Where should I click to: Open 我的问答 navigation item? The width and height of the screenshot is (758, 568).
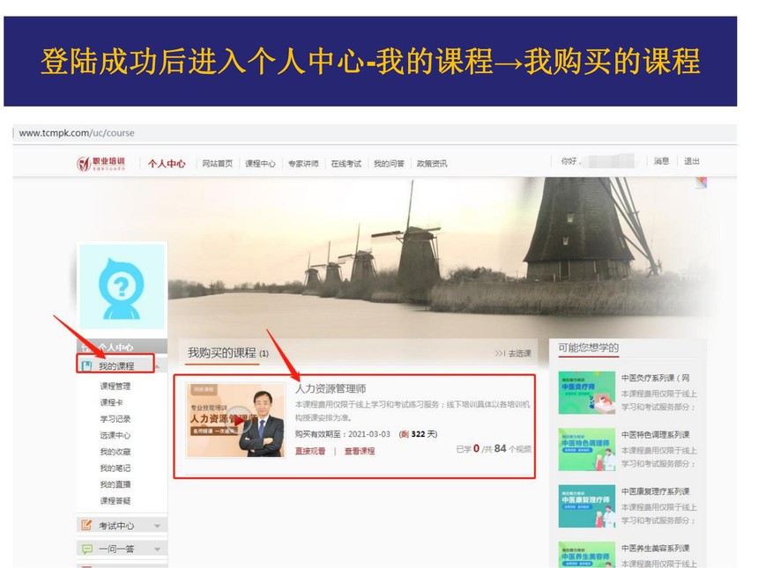click(x=389, y=164)
